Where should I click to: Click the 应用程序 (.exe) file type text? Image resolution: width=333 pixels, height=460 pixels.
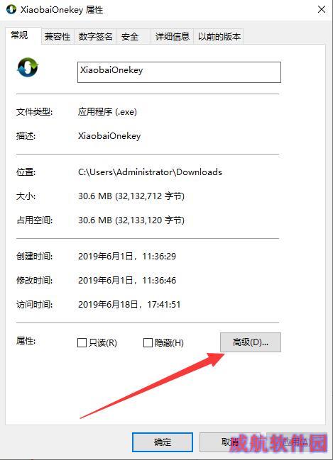pos(107,112)
